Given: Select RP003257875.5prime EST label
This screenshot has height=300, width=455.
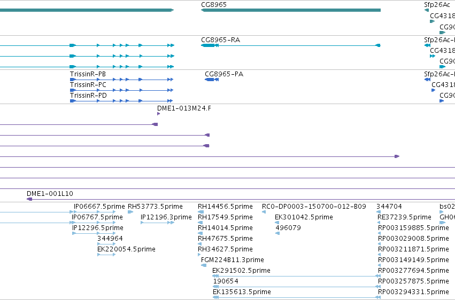Looking at the screenshot, I should [413, 281].
